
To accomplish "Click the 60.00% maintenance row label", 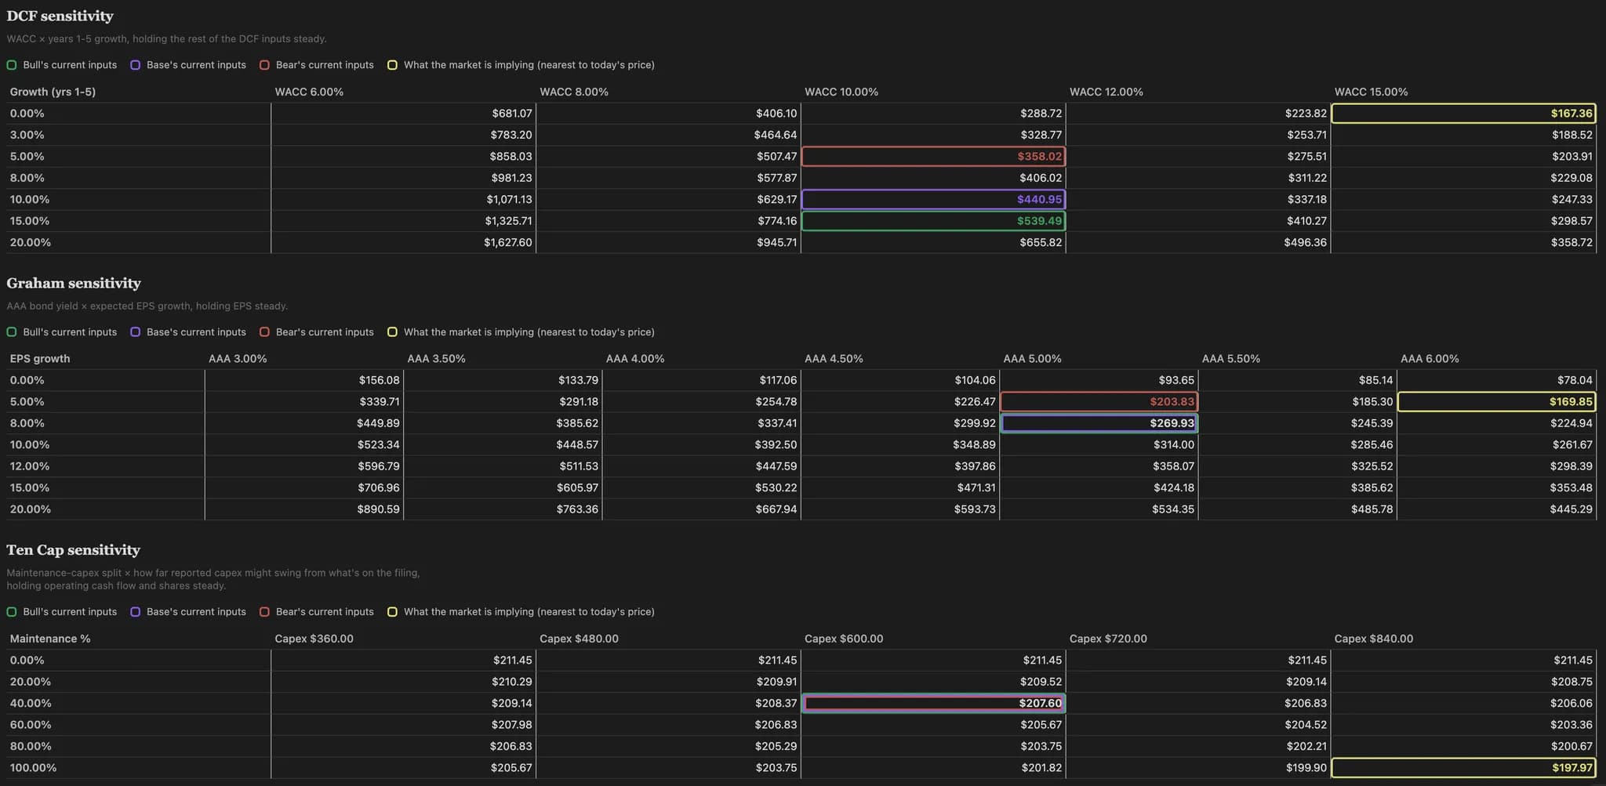I will 31,725.
